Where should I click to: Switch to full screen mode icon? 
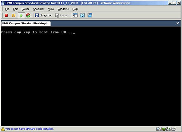click(x=82, y=16)
